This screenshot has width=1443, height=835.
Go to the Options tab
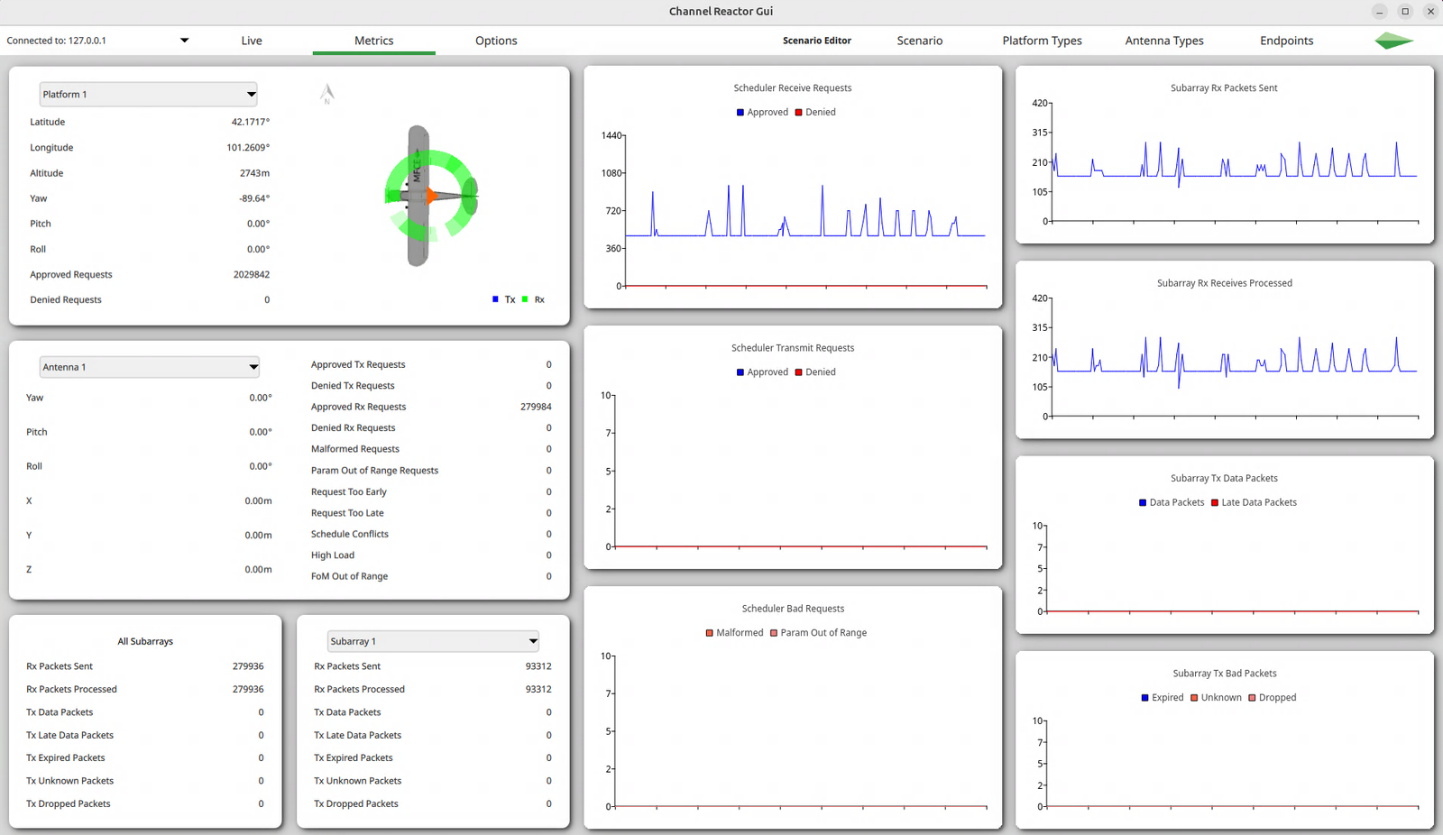click(x=496, y=41)
